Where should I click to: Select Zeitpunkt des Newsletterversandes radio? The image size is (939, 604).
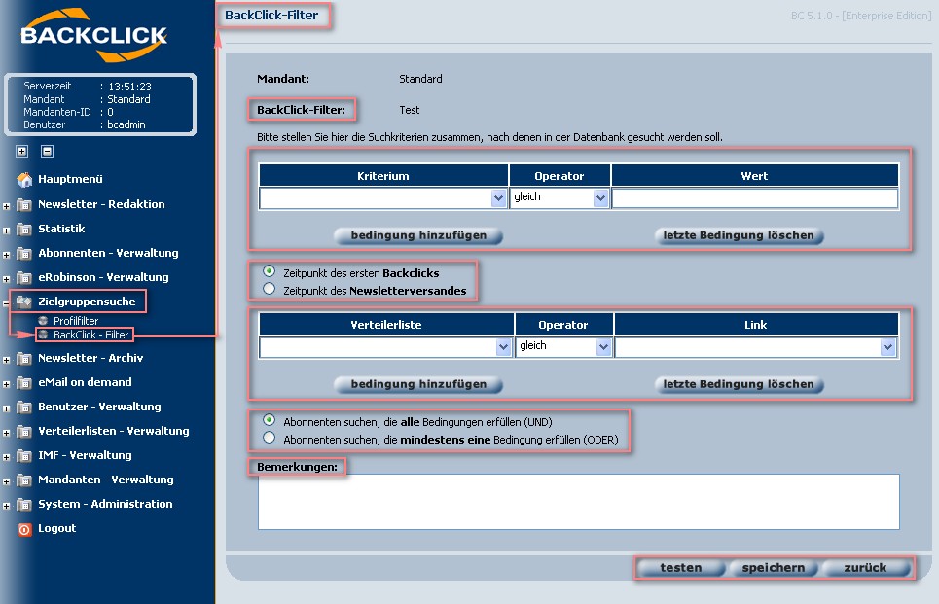click(x=269, y=289)
